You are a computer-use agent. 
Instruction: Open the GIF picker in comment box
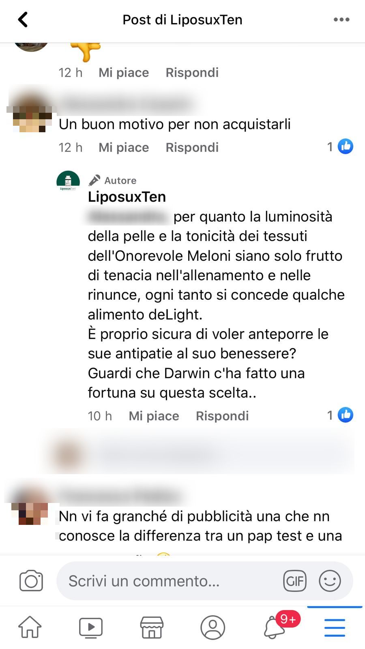point(295,581)
